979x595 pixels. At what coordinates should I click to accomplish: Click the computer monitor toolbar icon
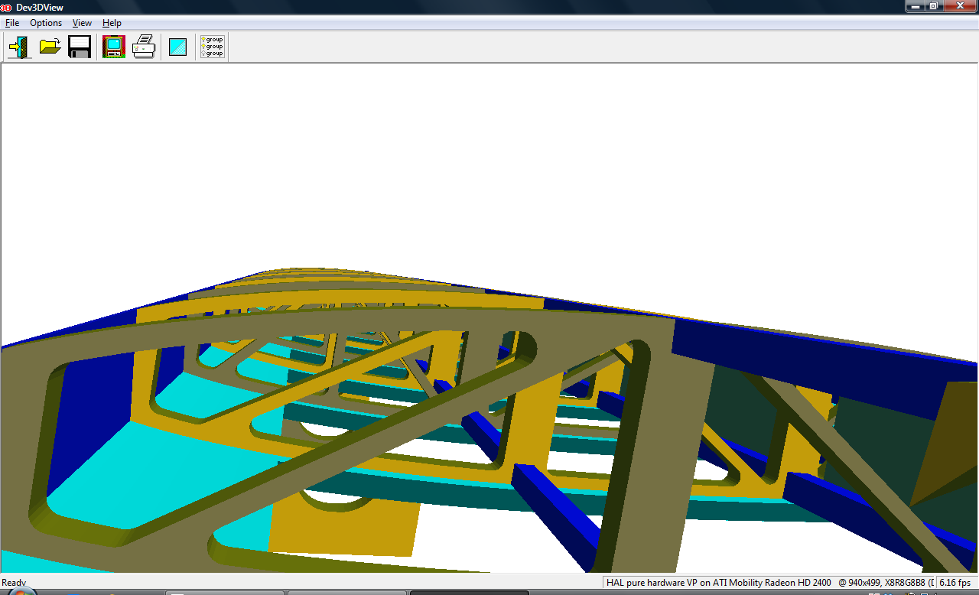(114, 47)
